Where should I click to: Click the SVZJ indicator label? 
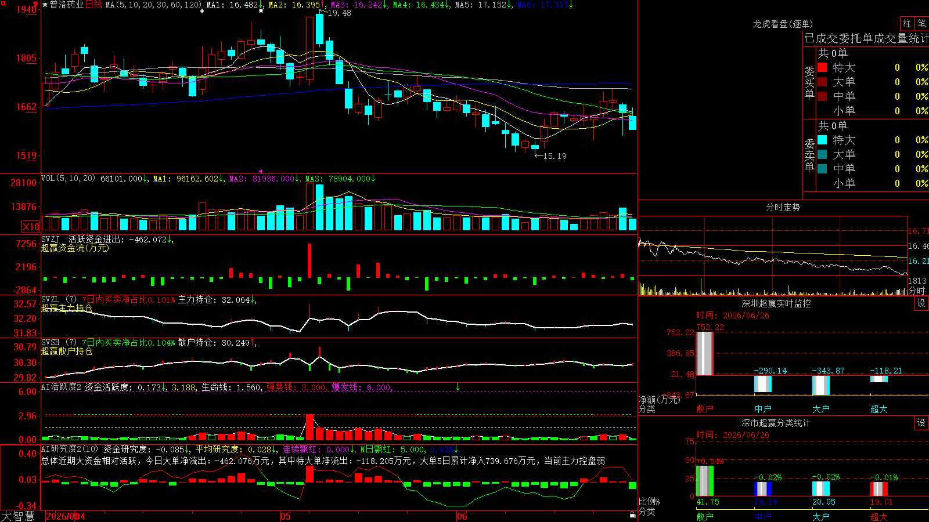pos(51,239)
